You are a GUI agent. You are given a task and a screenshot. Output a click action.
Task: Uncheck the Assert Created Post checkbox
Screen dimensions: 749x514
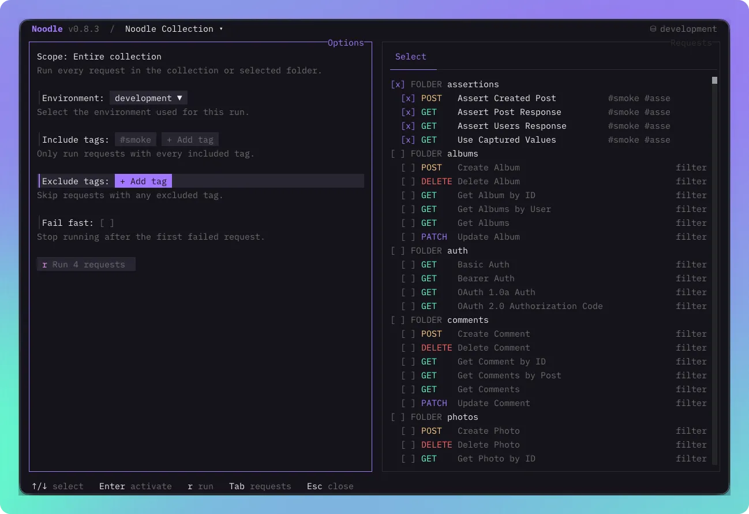[409, 98]
